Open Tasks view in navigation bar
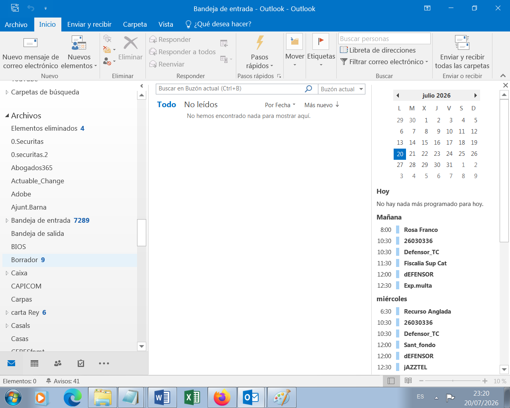510x408 pixels. [x=81, y=363]
